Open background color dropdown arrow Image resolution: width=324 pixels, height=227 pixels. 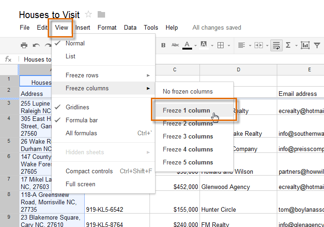pos(212,46)
